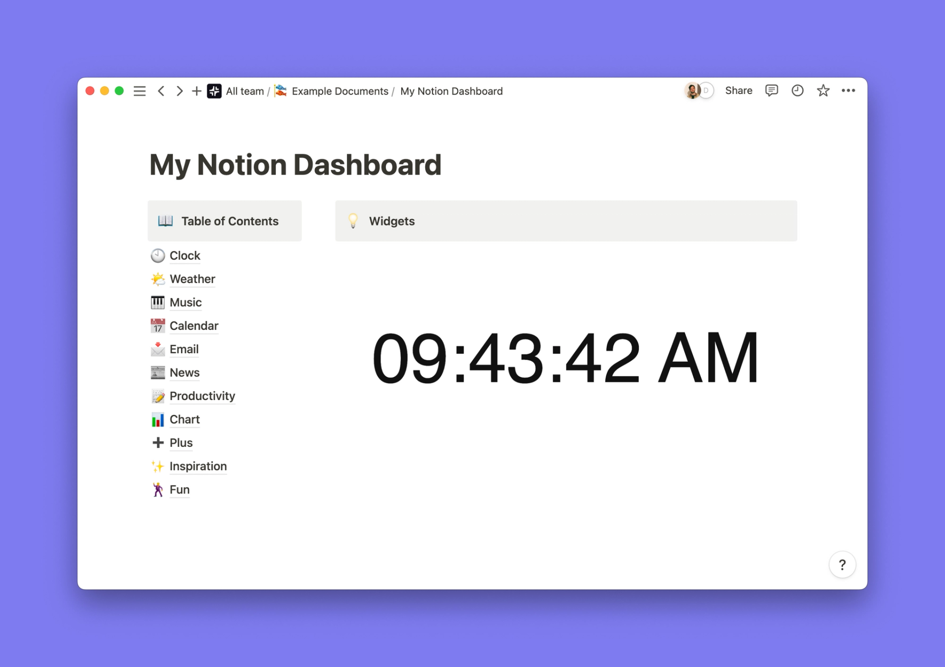The image size is (945, 667).
Task: Select My Notion Dashboard breadcrumb
Action: pyautogui.click(x=451, y=91)
